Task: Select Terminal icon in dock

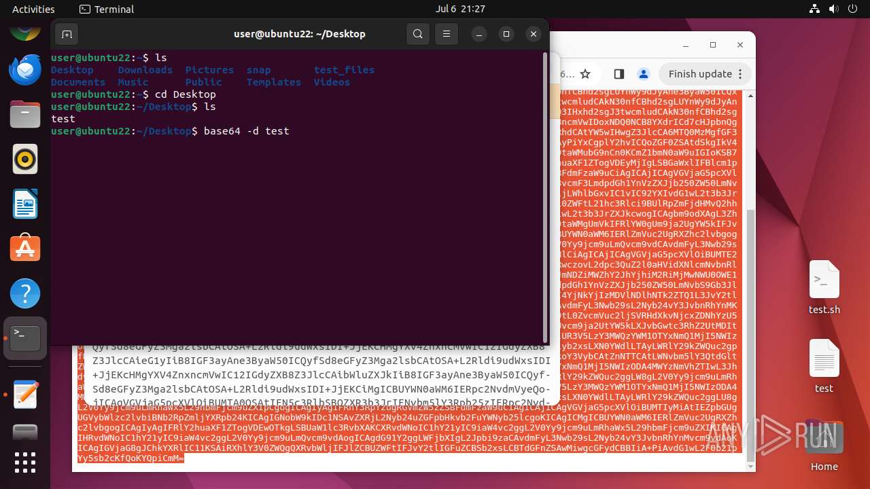Action: (x=25, y=338)
